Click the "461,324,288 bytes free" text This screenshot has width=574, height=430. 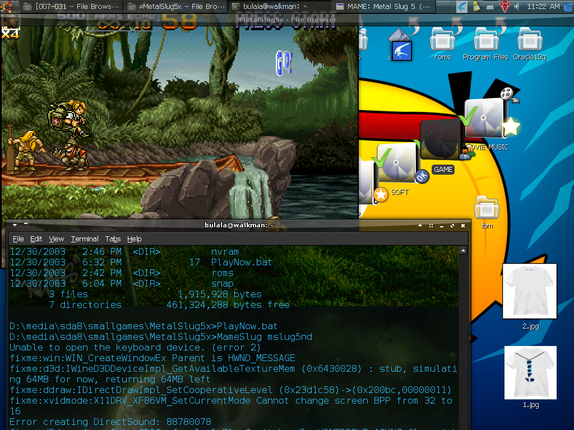[x=228, y=305]
